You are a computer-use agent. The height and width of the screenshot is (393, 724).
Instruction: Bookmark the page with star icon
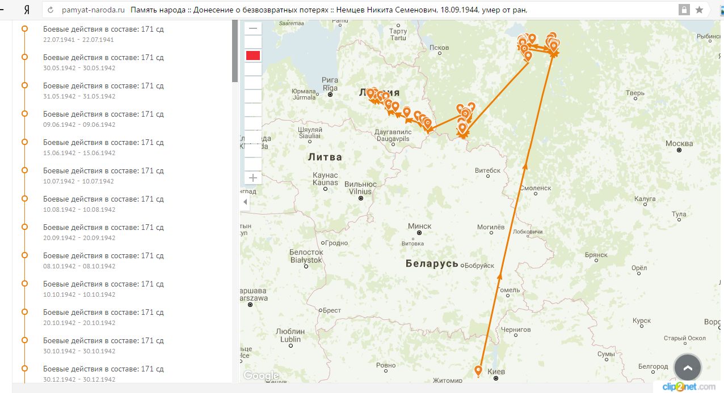pos(699,10)
